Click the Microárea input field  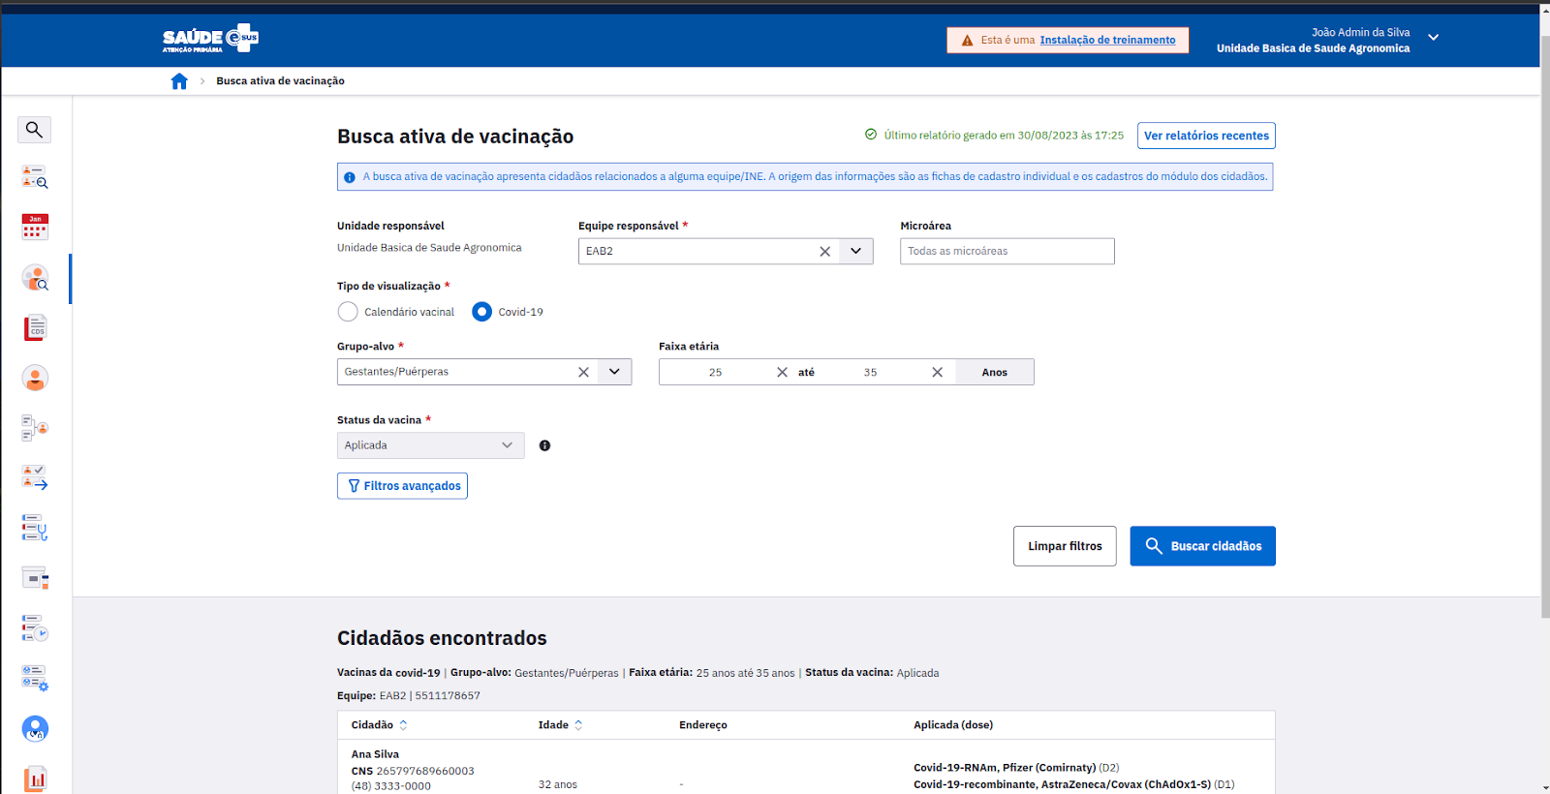(1007, 251)
